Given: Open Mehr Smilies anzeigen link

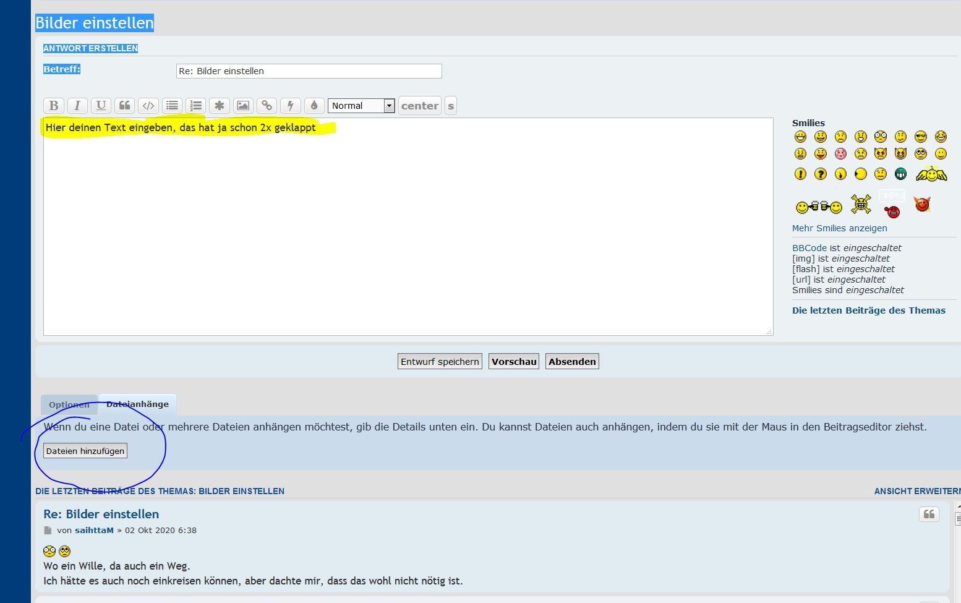Looking at the screenshot, I should coord(839,228).
